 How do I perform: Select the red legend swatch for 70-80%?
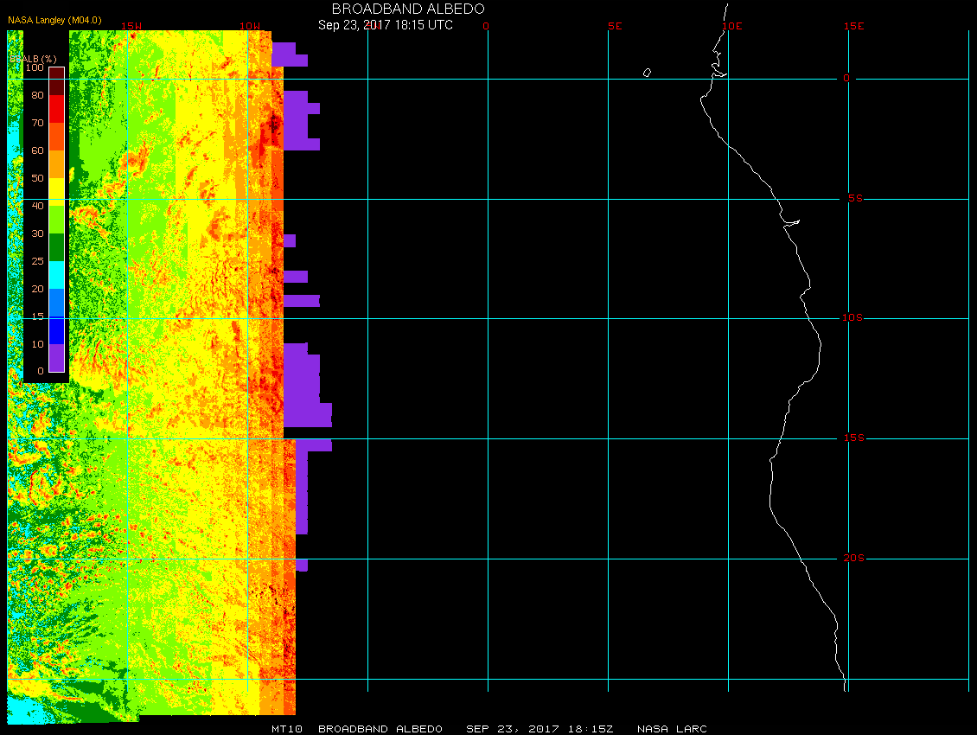point(56,109)
